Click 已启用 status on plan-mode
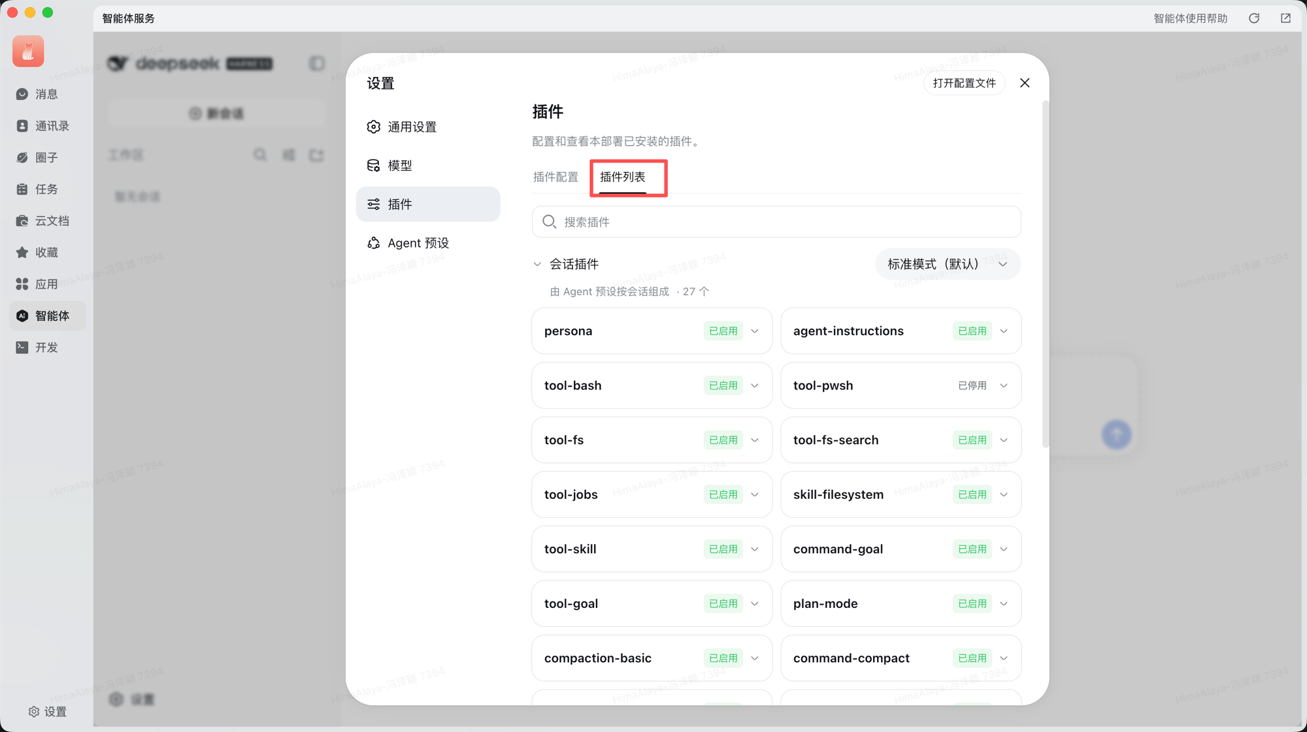 (x=972, y=603)
